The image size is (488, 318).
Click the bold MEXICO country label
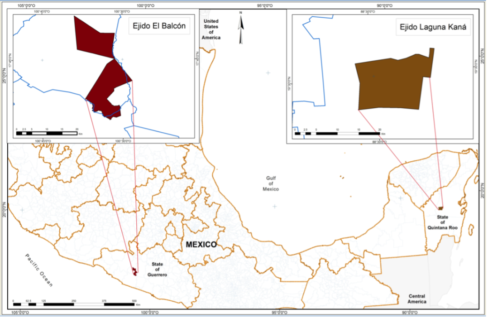coord(201,245)
